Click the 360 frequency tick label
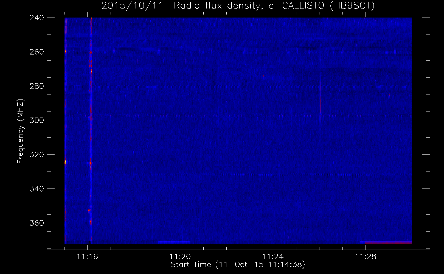 (x=37, y=223)
